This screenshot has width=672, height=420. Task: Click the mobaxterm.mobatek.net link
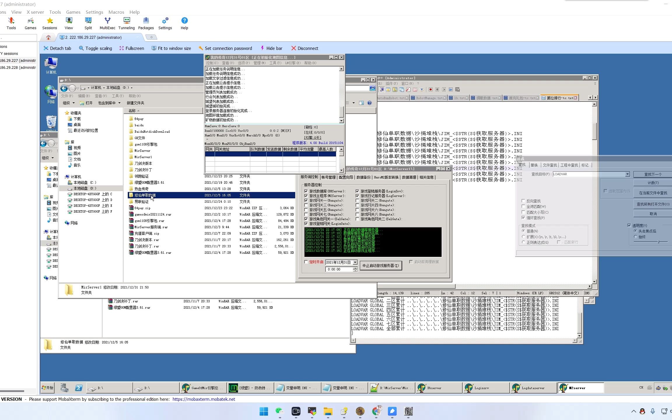tap(204, 399)
